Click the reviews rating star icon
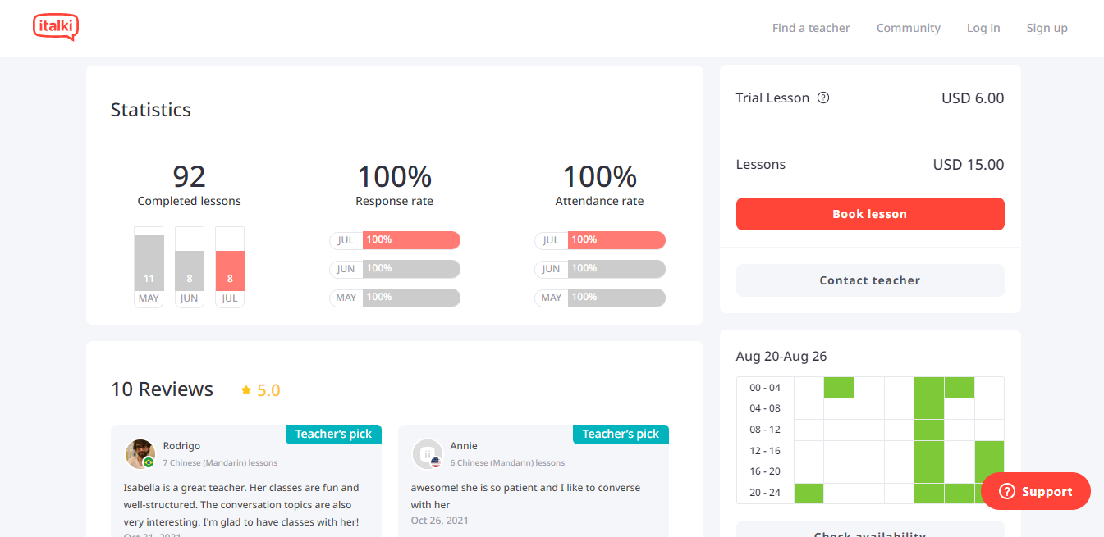 (246, 390)
